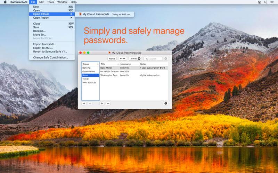Sort by the Title column header
The height and width of the screenshot is (173, 278).
pyautogui.click(x=109, y=64)
